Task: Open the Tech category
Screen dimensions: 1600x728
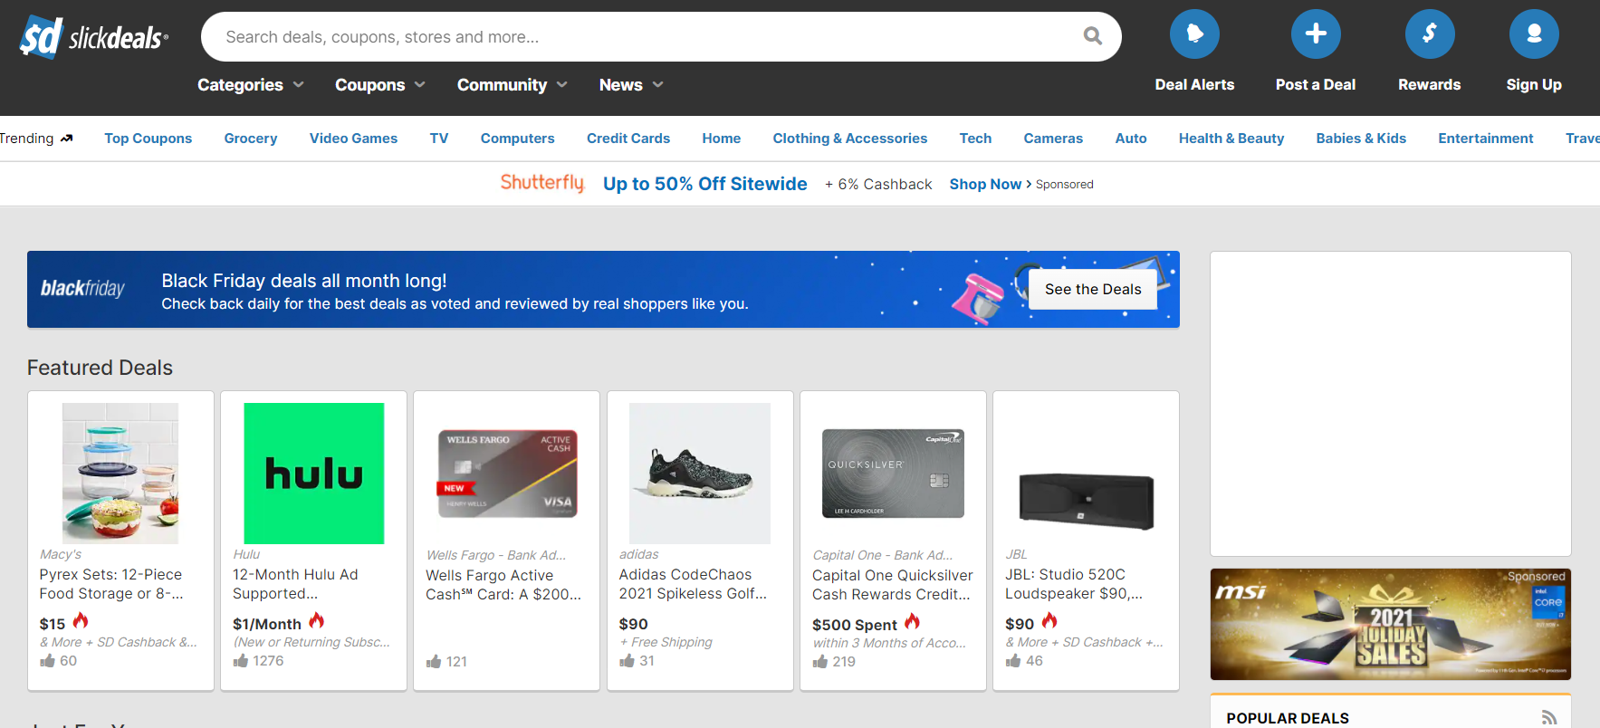Action: (x=975, y=139)
